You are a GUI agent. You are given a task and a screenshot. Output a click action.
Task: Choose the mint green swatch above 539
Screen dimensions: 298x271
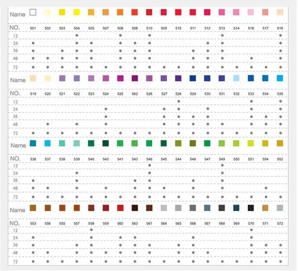click(77, 143)
